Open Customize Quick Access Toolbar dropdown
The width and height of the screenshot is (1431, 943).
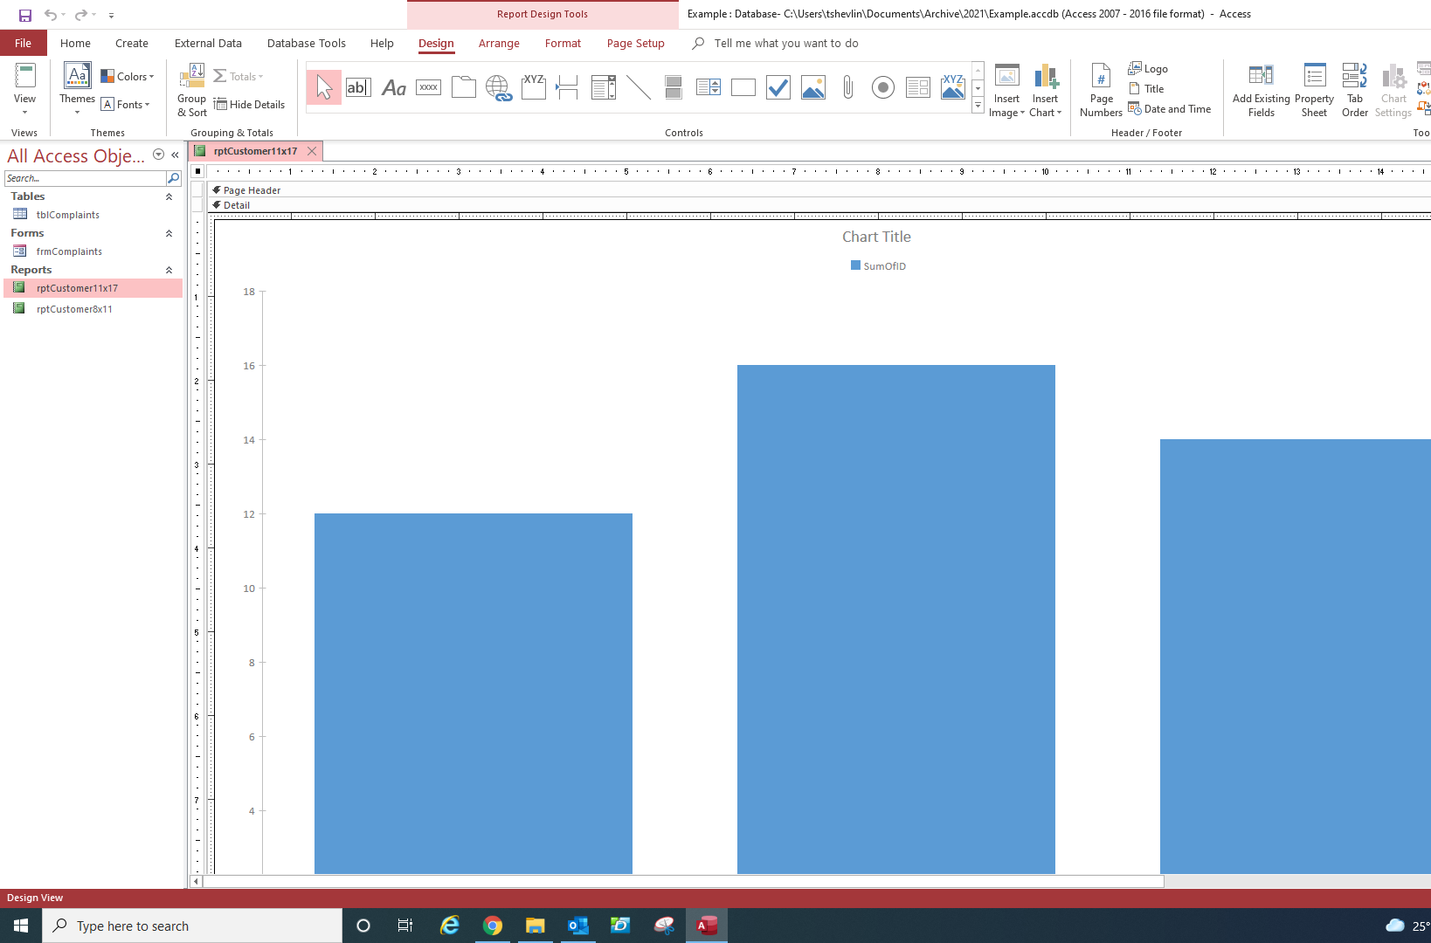tap(111, 15)
